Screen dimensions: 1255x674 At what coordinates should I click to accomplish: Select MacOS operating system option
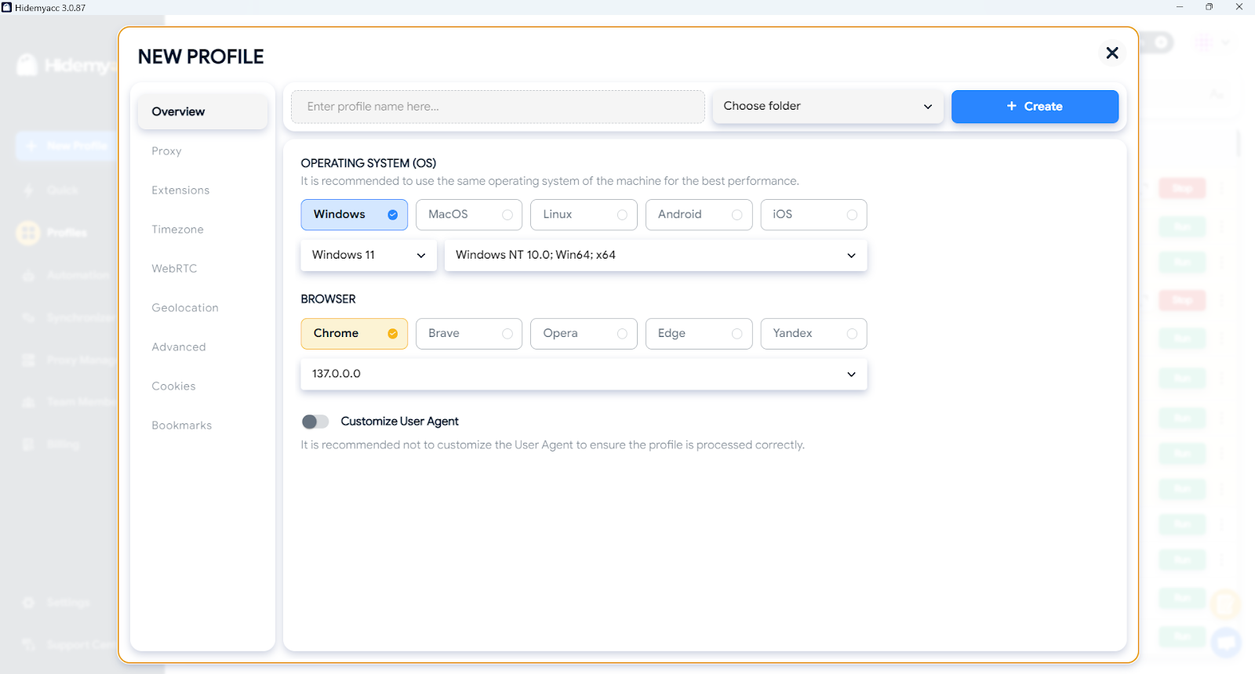click(468, 215)
